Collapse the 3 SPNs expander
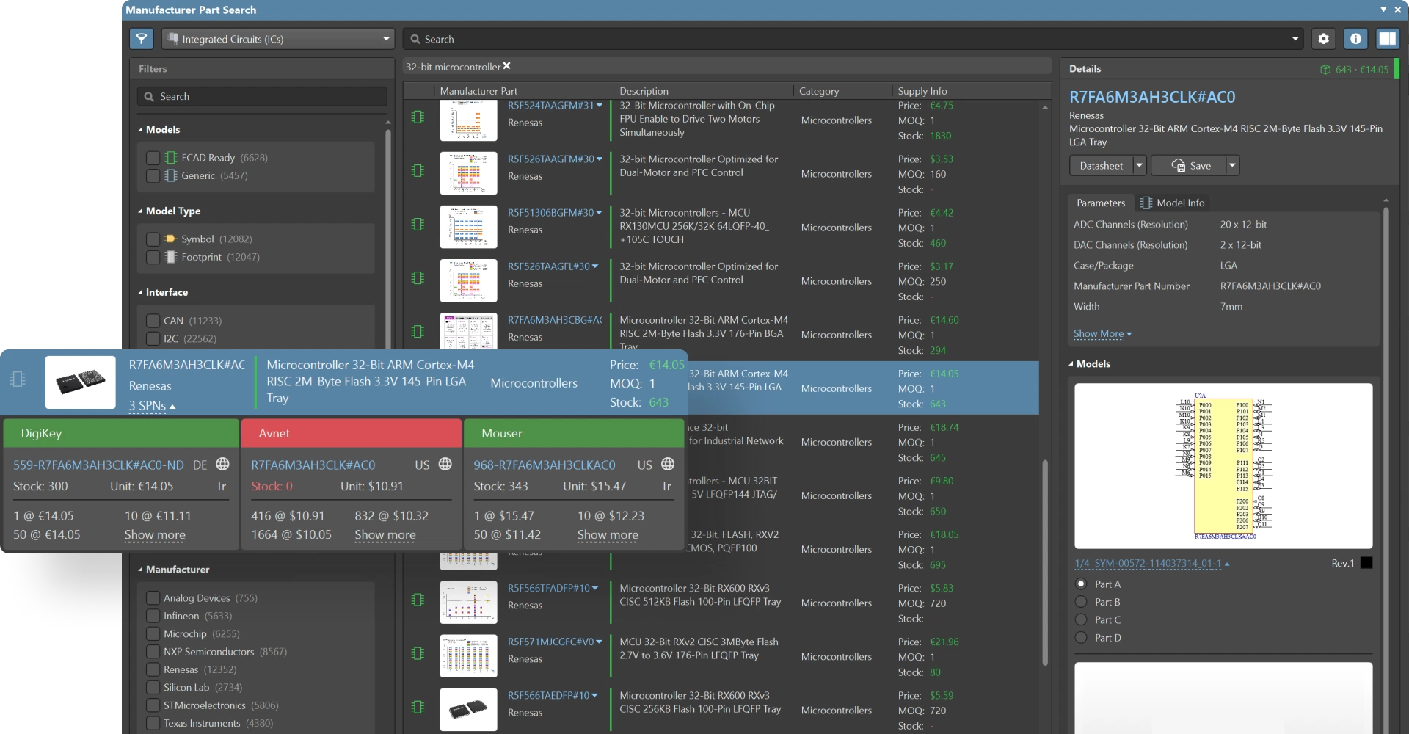 coord(152,406)
